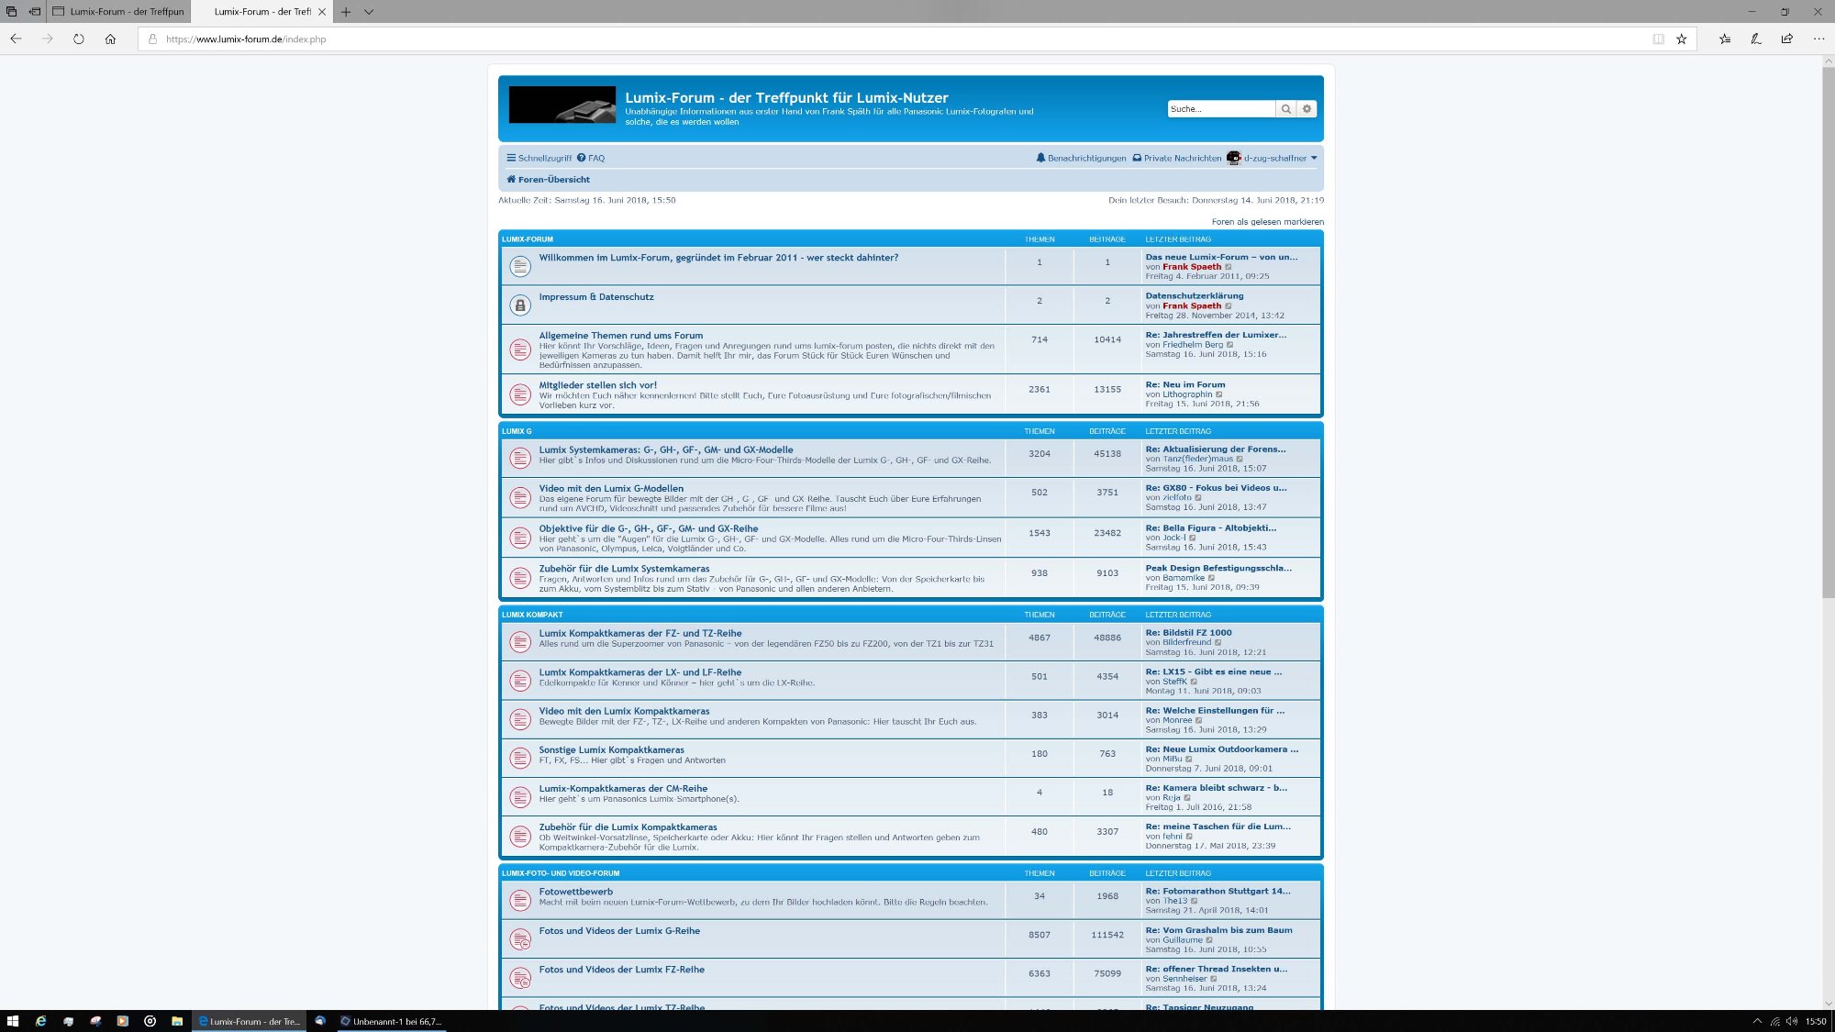Screen dimensions: 1835x1032
Task: Click forum icon beside Zubehör für Lumix Systemkameras
Action: coord(520,578)
